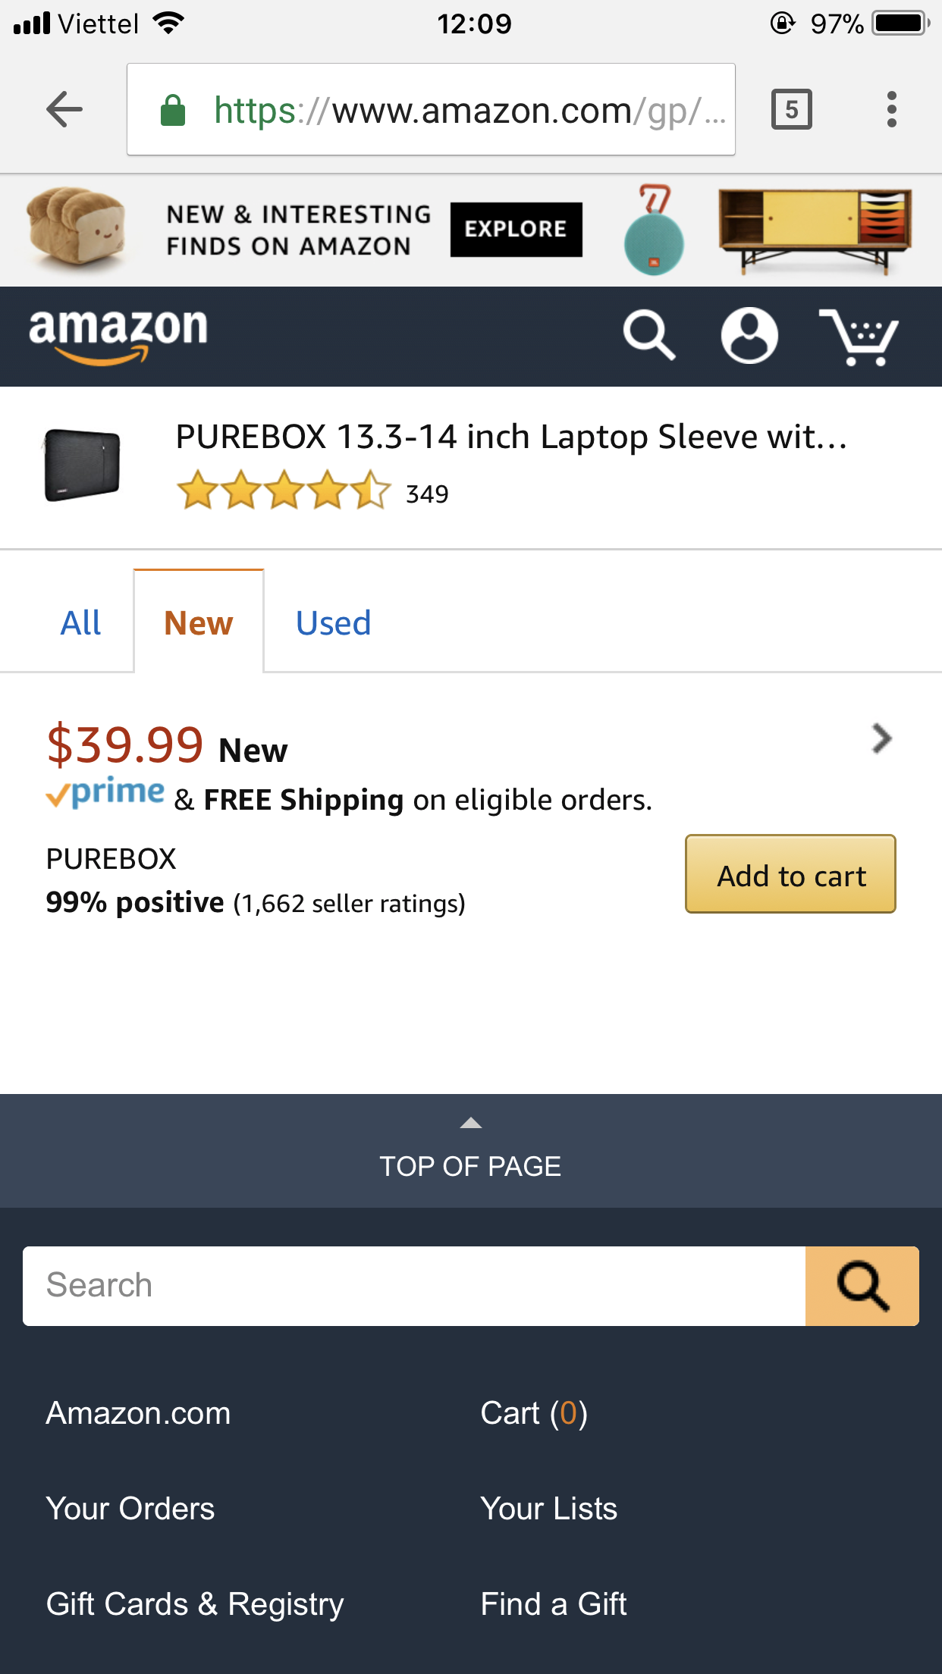Open Gift Cards & Registry link
Image resolution: width=942 pixels, height=1674 pixels.
(x=195, y=1604)
